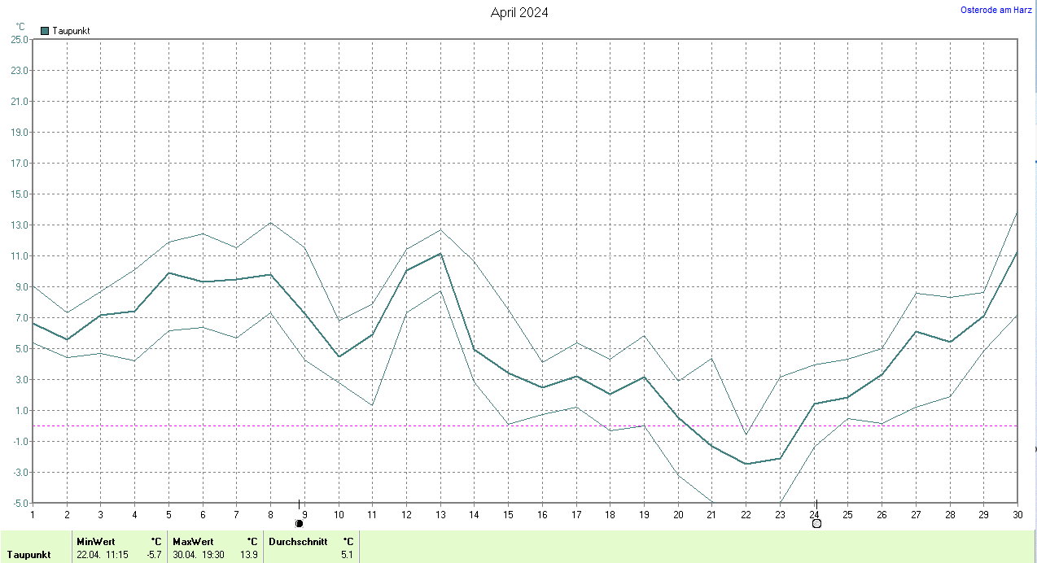Click the 25.0 label on the y-axis
The image size is (1037, 563).
pyautogui.click(x=20, y=39)
